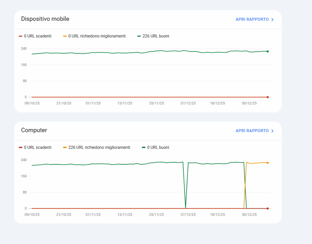Open the Computer report via APRI RAPPORTO
312x244 pixels.
click(252, 131)
